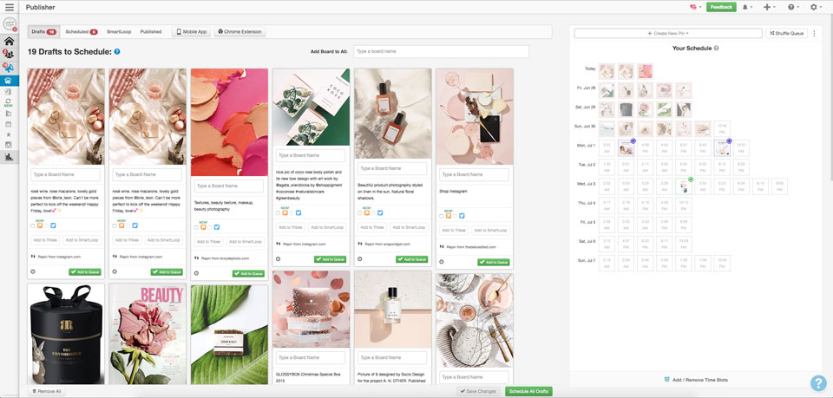Open the SmartLoop tab
The width and height of the screenshot is (833, 398).
point(120,31)
